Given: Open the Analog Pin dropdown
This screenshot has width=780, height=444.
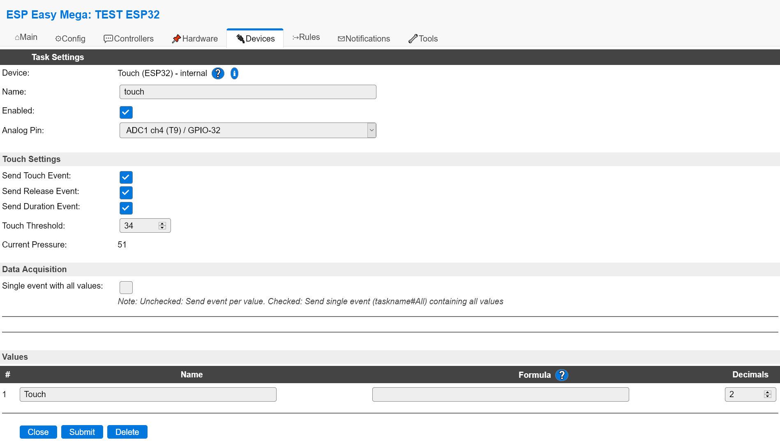Looking at the screenshot, I should click(x=248, y=130).
